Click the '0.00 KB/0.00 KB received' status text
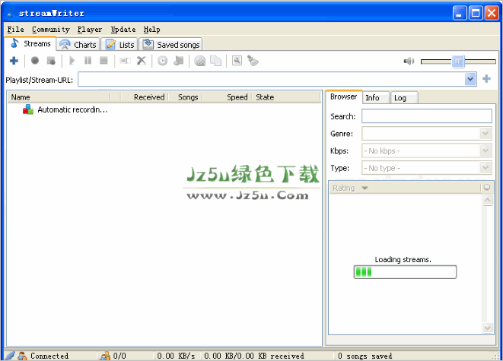The height and width of the screenshot is (361, 503). coord(253,356)
